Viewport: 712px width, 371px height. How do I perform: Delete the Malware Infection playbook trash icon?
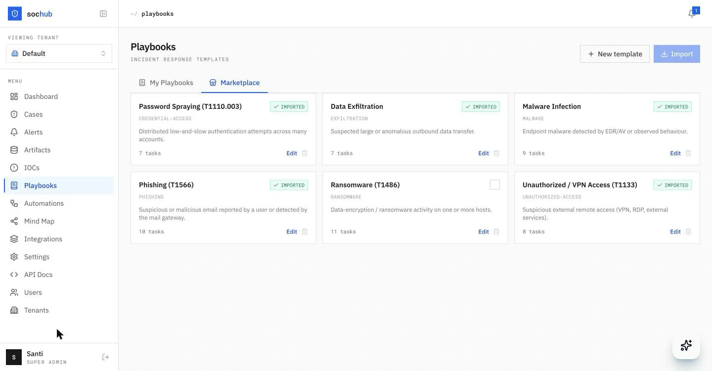688,153
